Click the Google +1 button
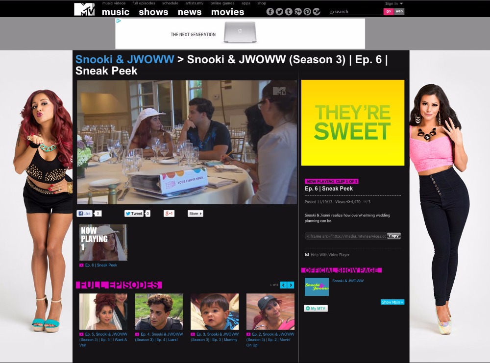Viewport: 490px width, 363px height. 169,214
